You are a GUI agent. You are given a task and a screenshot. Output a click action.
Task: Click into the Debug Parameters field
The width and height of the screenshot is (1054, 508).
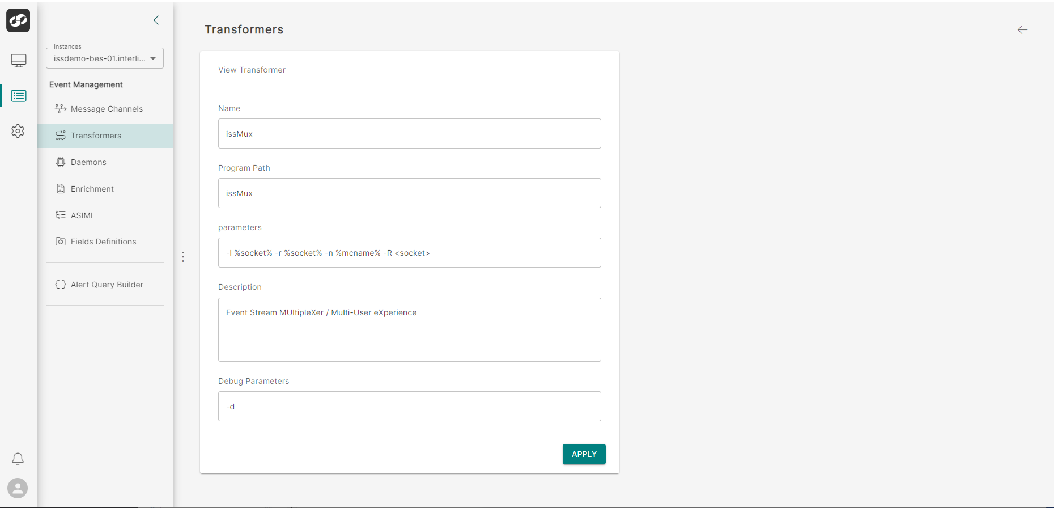click(410, 407)
